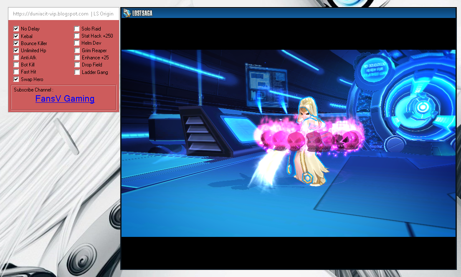Disable the No Delay cheat

(16, 28)
